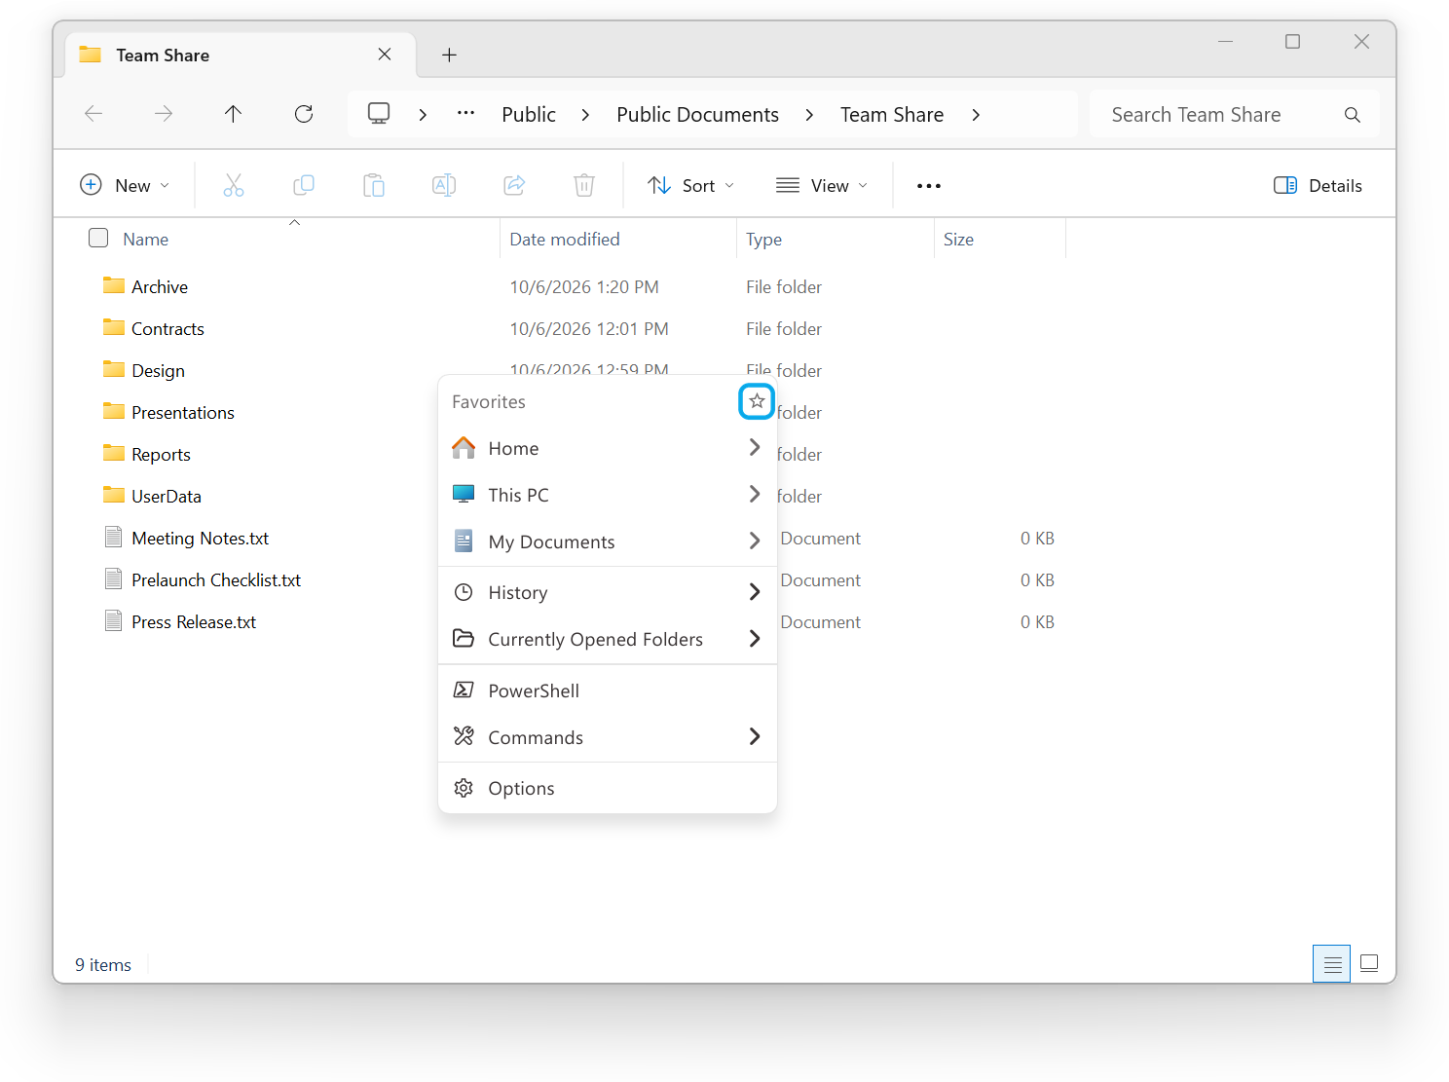Open the View dropdown
This screenshot has height=1082, width=1449.
click(x=822, y=185)
